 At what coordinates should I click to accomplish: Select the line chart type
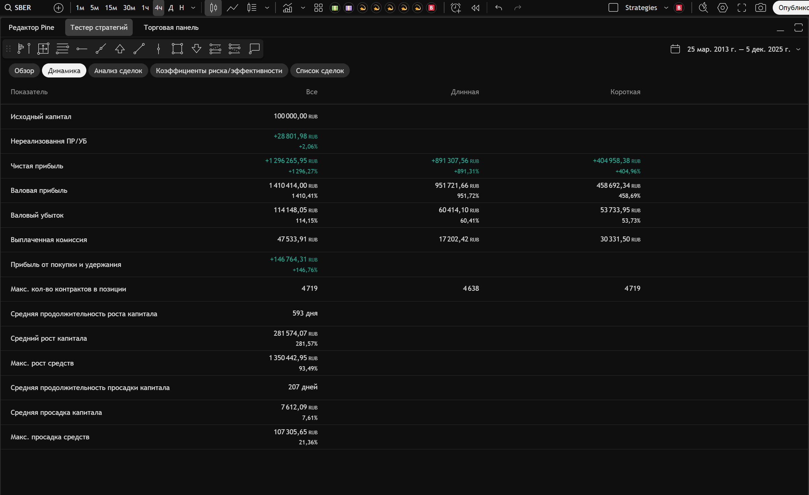click(232, 8)
